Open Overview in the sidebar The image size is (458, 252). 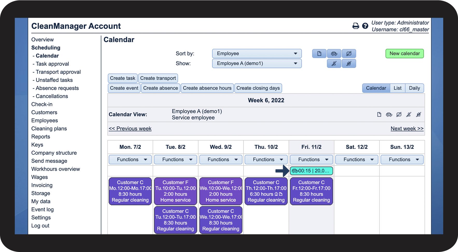(x=43, y=39)
